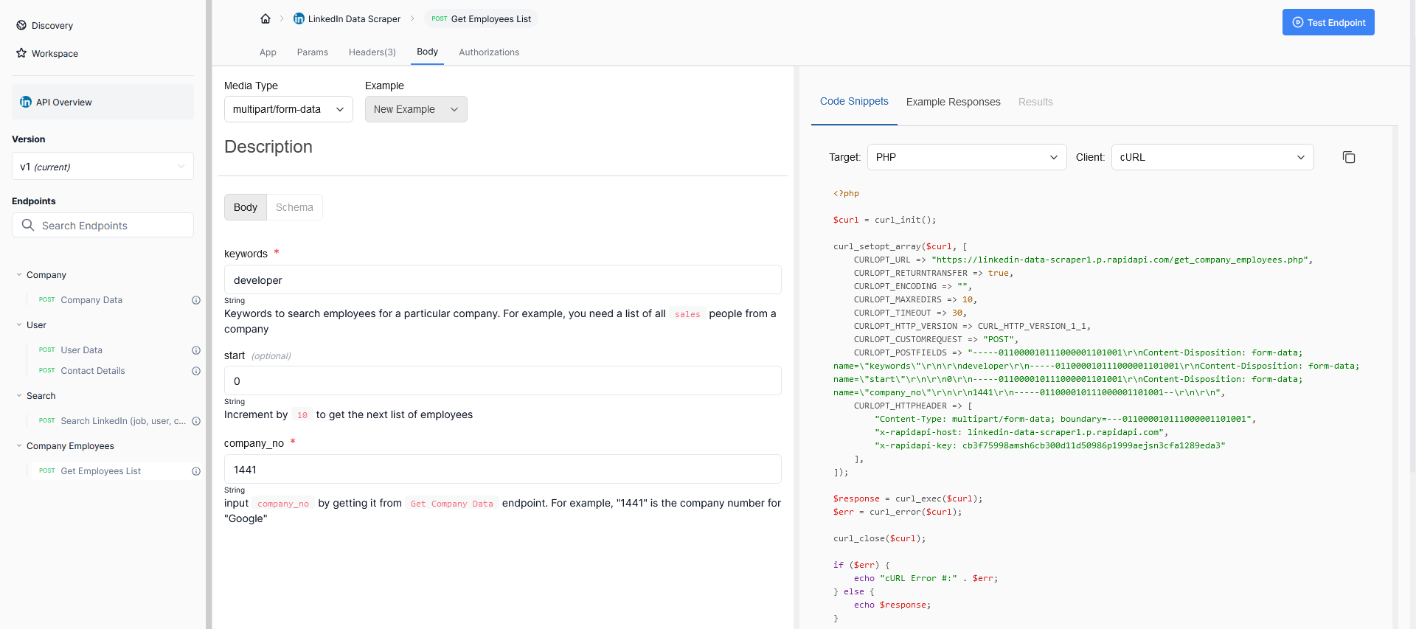
Task: Open info icon for Search LinkedIn endpoint
Action: (196, 421)
